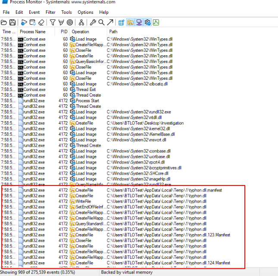This screenshot has height=276, width=278.
Task: Click the Event Properties wrench icon
Action: coord(93,22)
